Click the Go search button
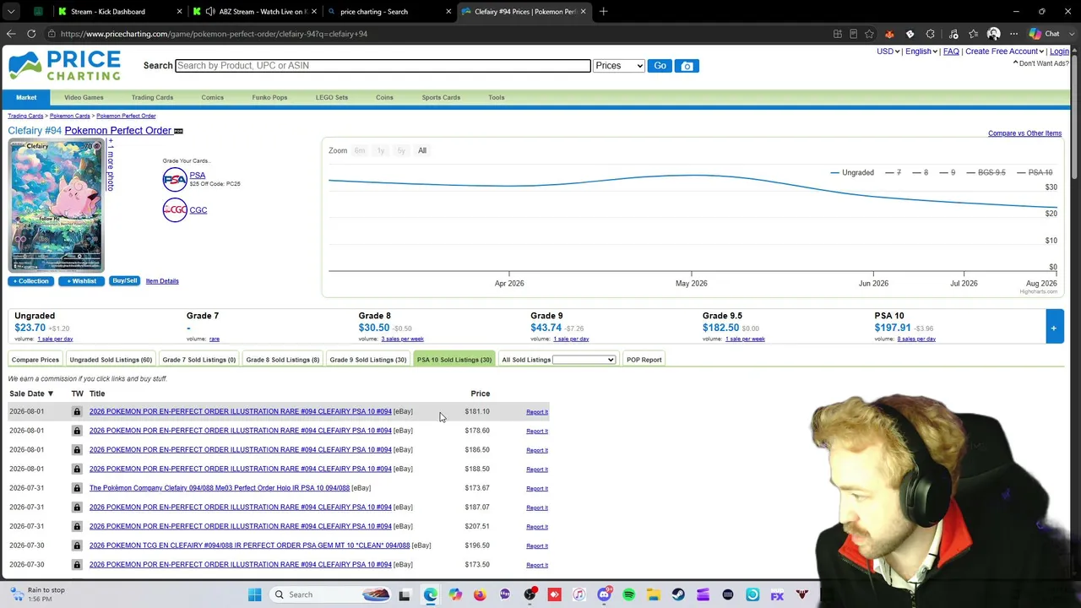This screenshot has width=1081, height=608. point(660,66)
